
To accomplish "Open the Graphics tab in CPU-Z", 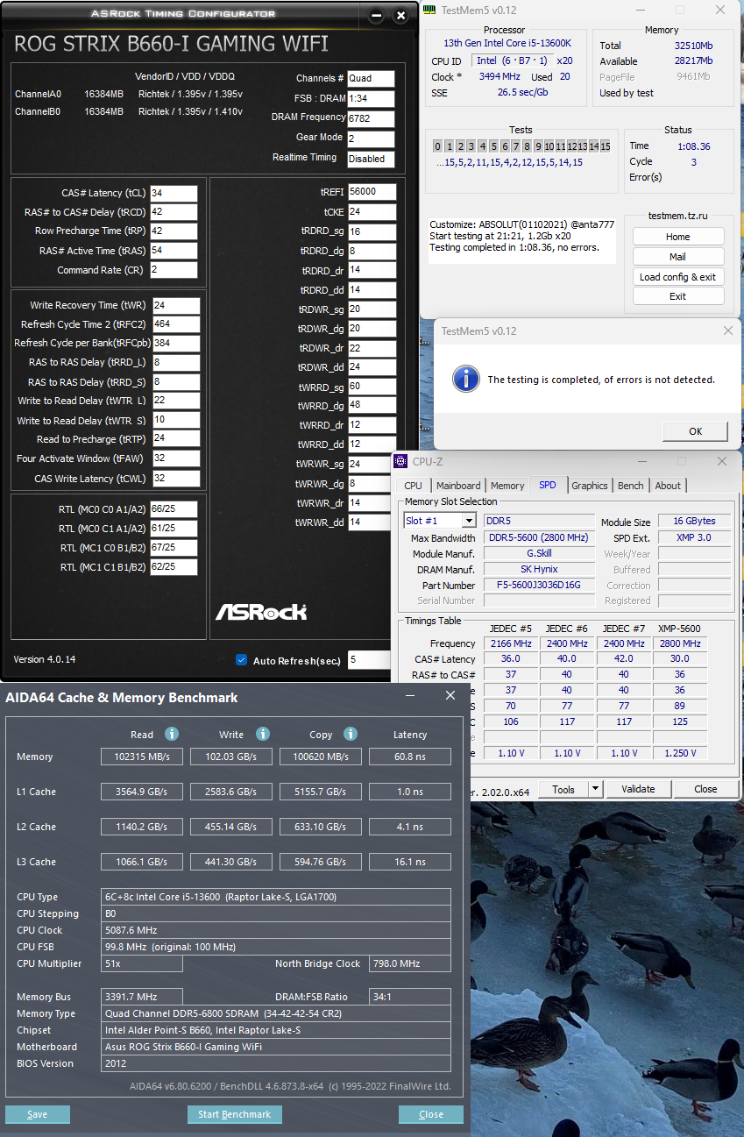I will pyautogui.click(x=590, y=486).
